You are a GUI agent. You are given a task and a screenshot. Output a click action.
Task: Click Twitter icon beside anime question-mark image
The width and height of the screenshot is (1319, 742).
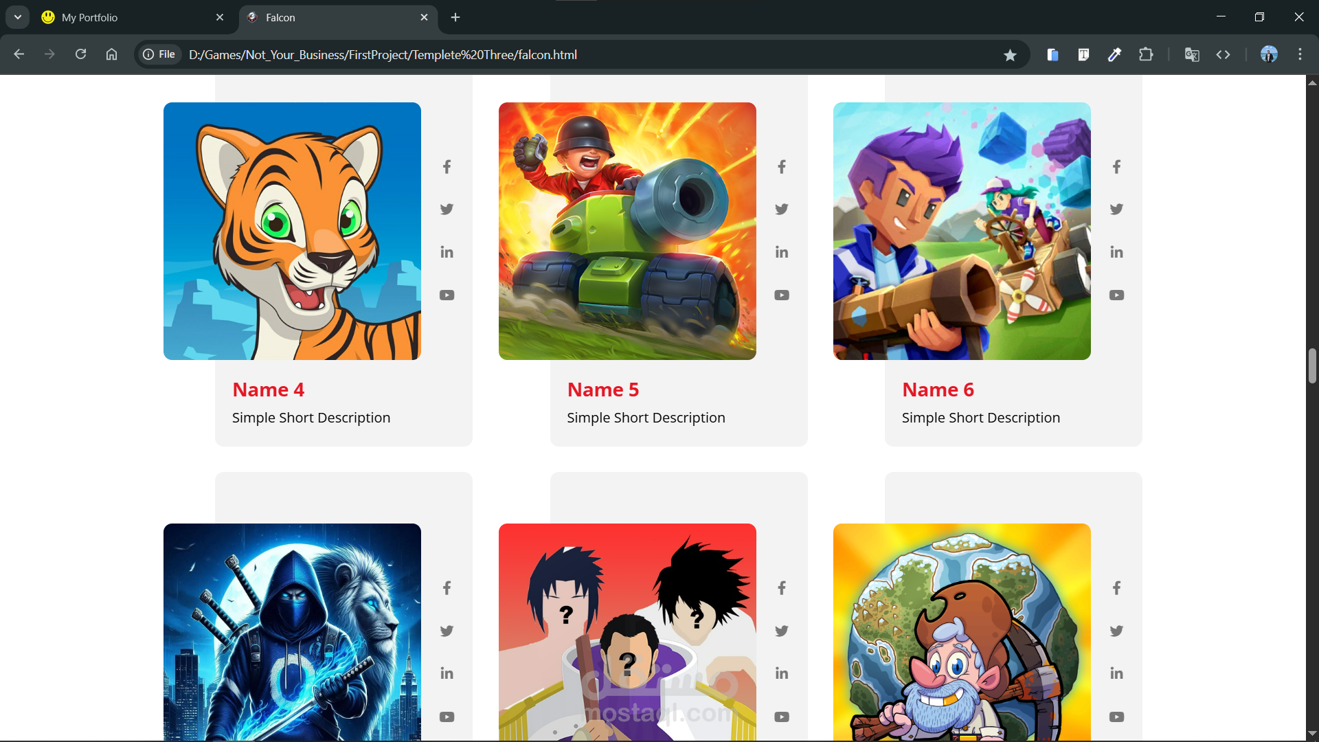coord(782,631)
